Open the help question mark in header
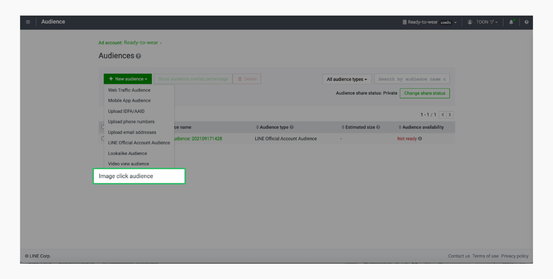Screen dimensions: 553x279 [527, 22]
